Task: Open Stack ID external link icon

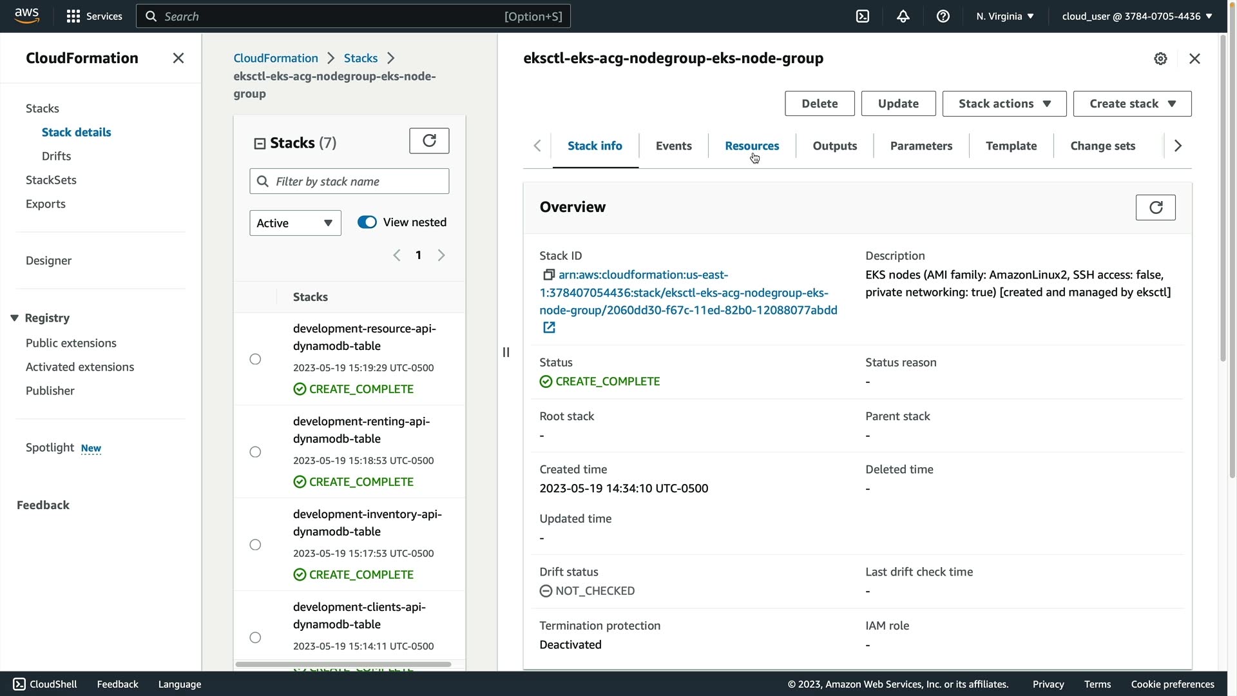Action: click(x=549, y=327)
